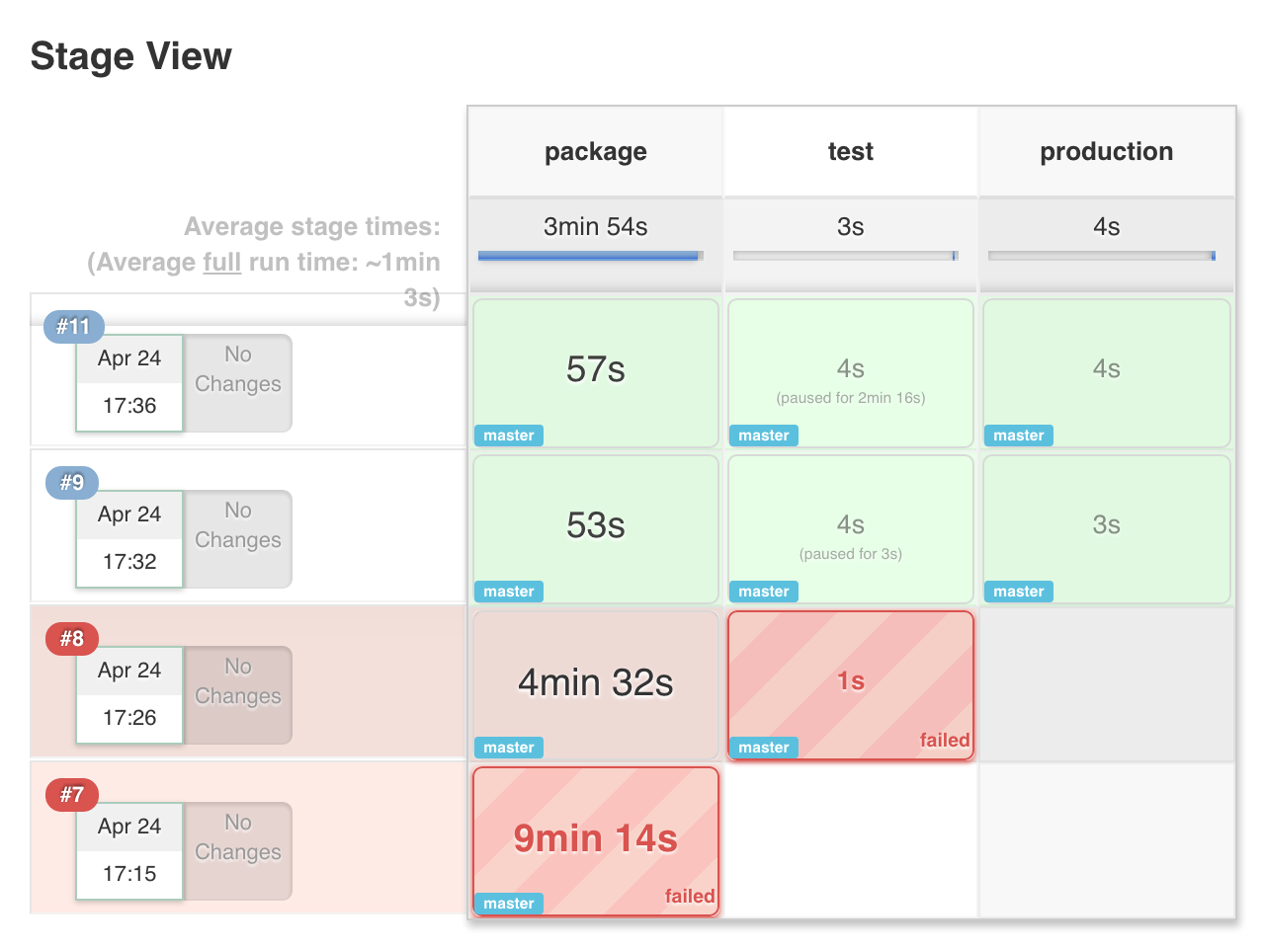Select the production stage column header
The image size is (1263, 950).
pos(1107,151)
